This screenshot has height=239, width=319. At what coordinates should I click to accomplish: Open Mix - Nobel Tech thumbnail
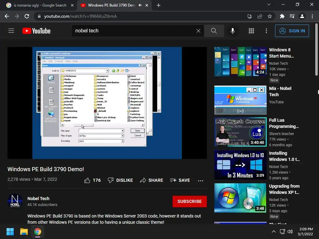coord(240,100)
